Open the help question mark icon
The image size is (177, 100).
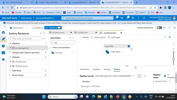138,18
